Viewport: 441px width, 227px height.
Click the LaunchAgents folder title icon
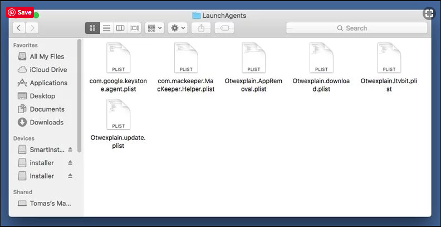point(197,16)
